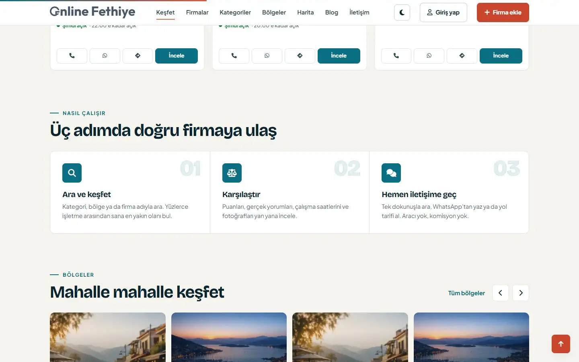This screenshot has height=362, width=579.
Task: Click the directions icon on the first card
Action: (138, 56)
